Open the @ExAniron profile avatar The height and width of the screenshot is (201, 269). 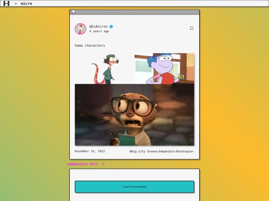[x=81, y=29]
